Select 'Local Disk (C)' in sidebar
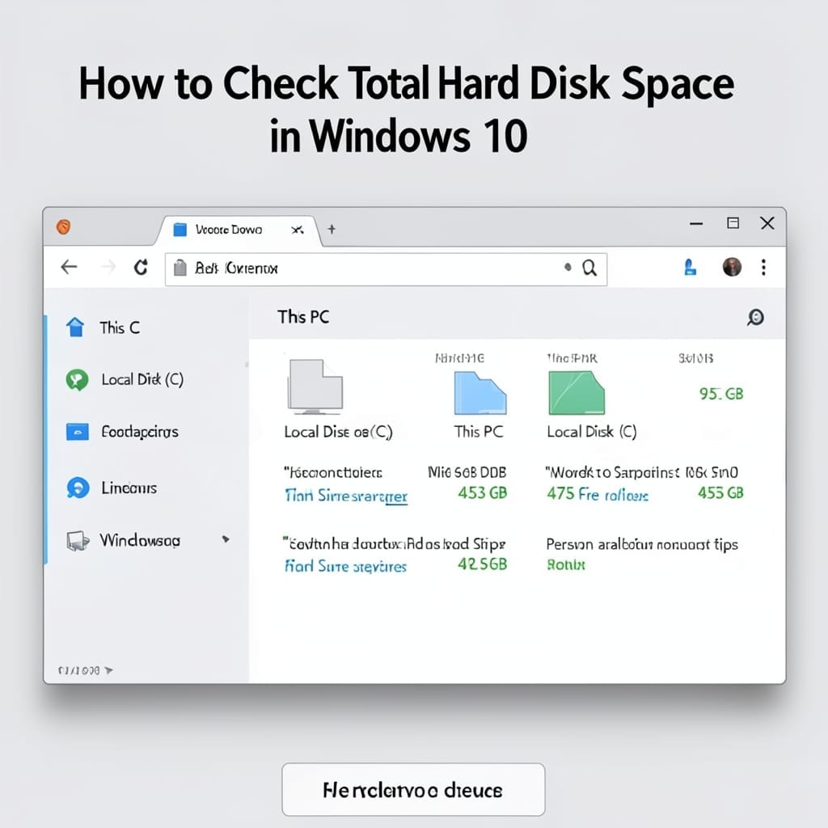Viewport: 828px width, 828px height. [142, 380]
